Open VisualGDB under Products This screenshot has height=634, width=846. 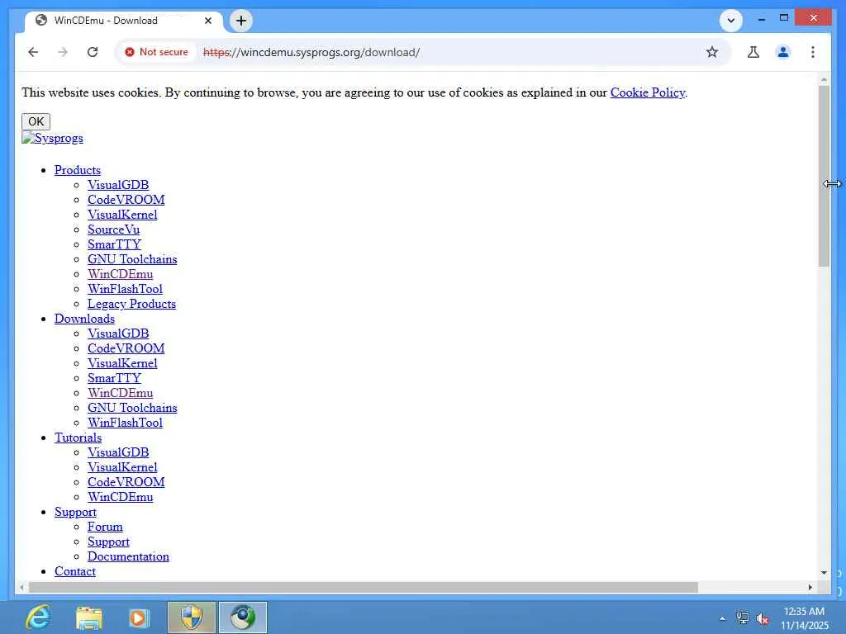coord(118,185)
